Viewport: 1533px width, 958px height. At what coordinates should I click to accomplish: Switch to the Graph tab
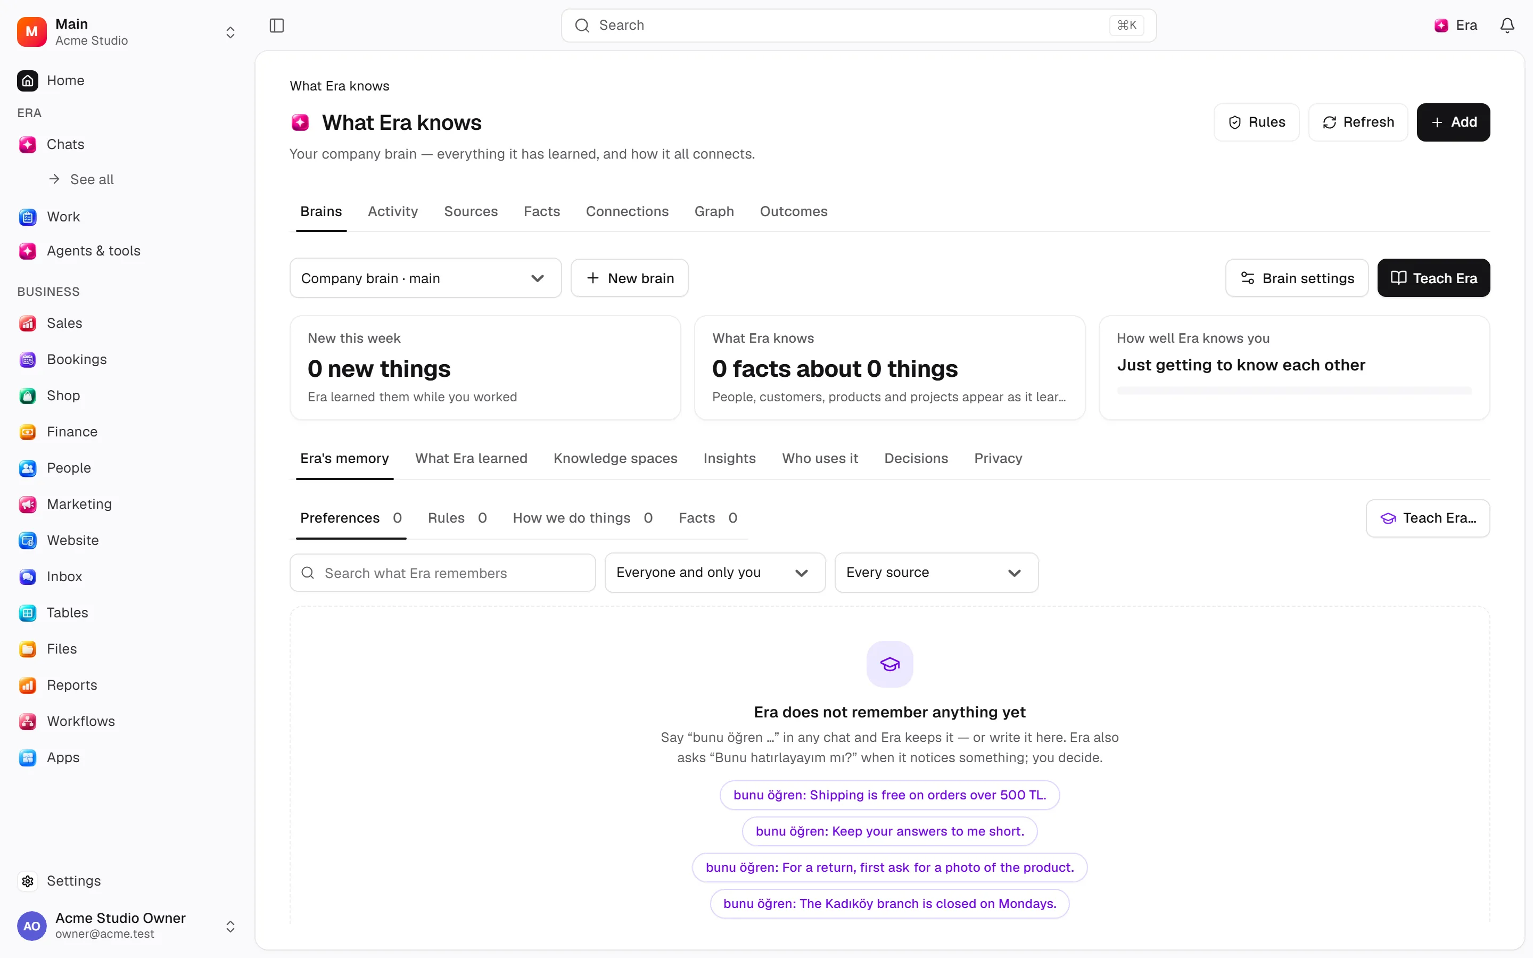coord(714,212)
